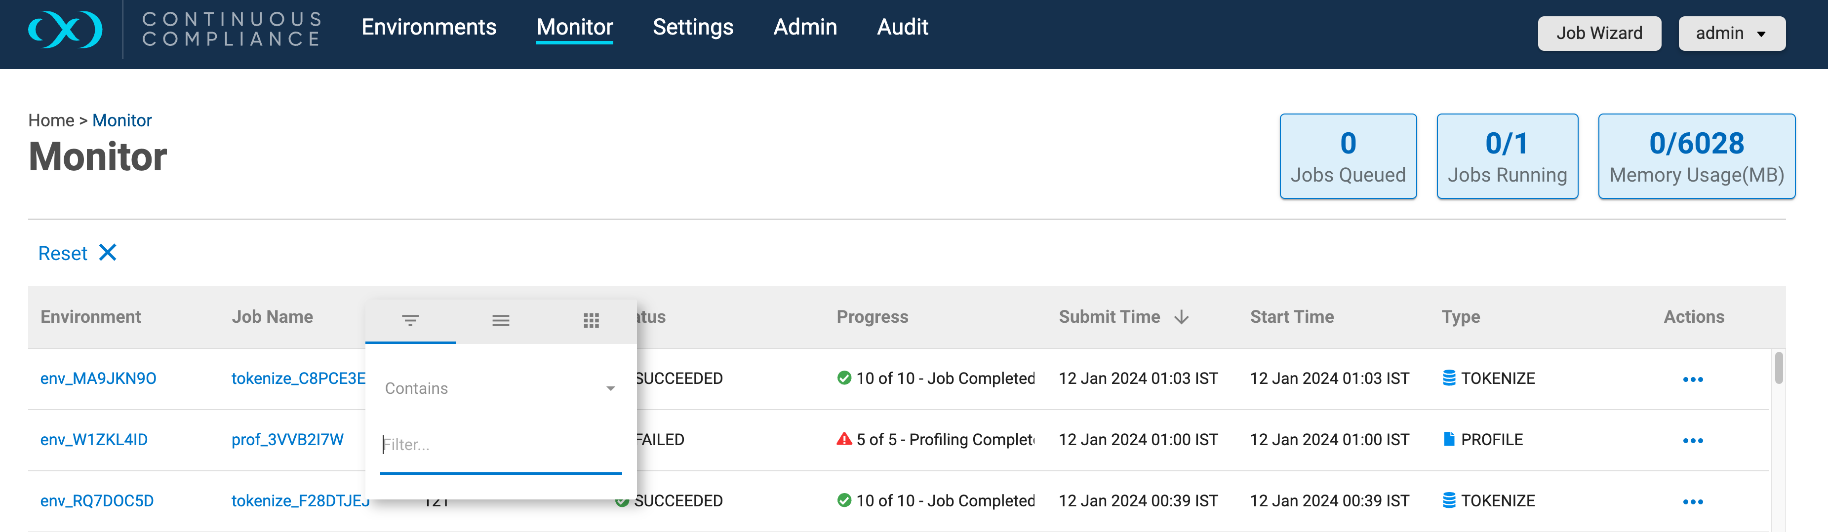Click the Submit Time sort arrow
Screen dimensions: 1828x532
tap(1182, 317)
